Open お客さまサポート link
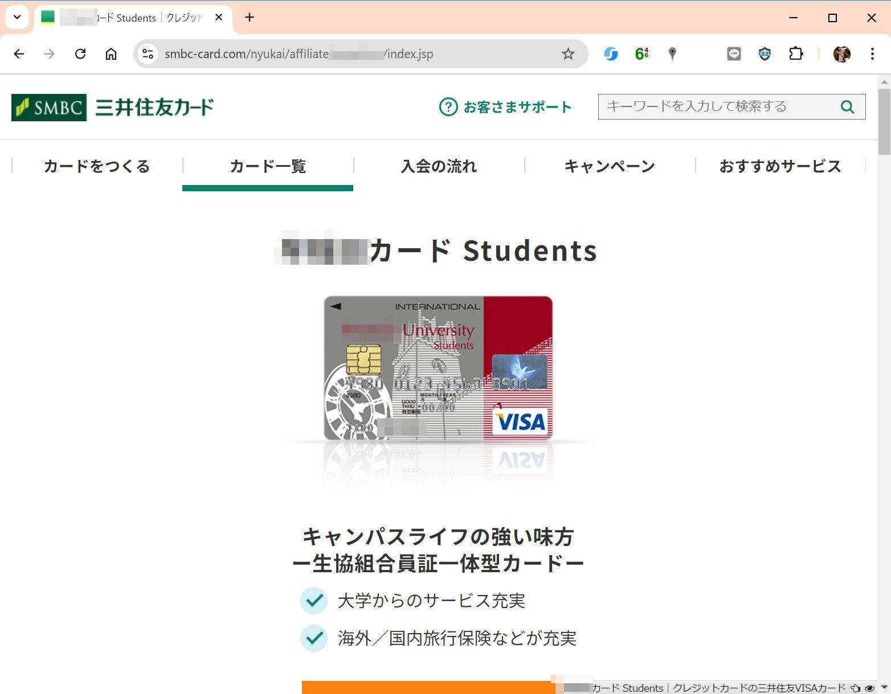Viewport: 891px width, 694px height. [x=505, y=107]
